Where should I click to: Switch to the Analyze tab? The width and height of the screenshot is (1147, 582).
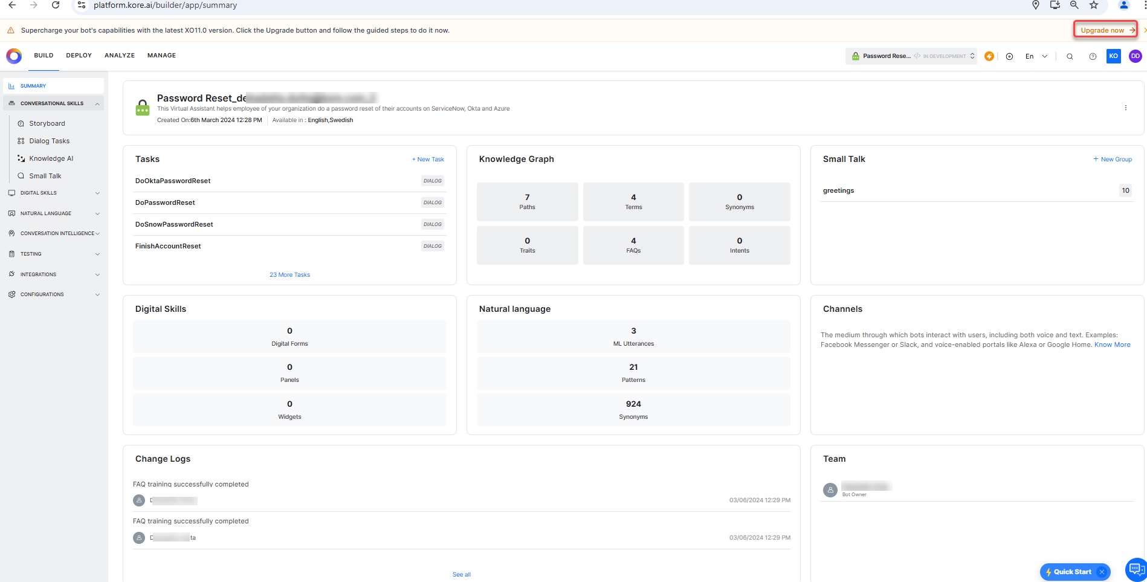pyautogui.click(x=120, y=56)
